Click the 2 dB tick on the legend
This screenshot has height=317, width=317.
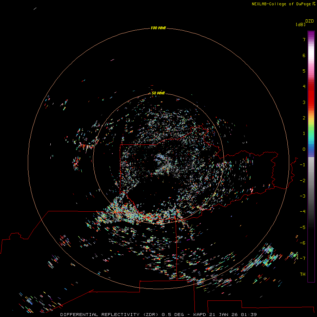pos(304,118)
